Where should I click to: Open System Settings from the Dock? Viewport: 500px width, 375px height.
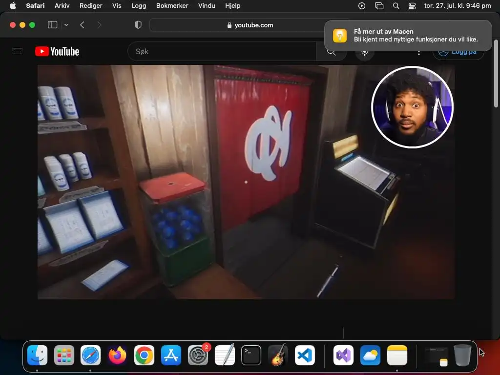(x=198, y=355)
